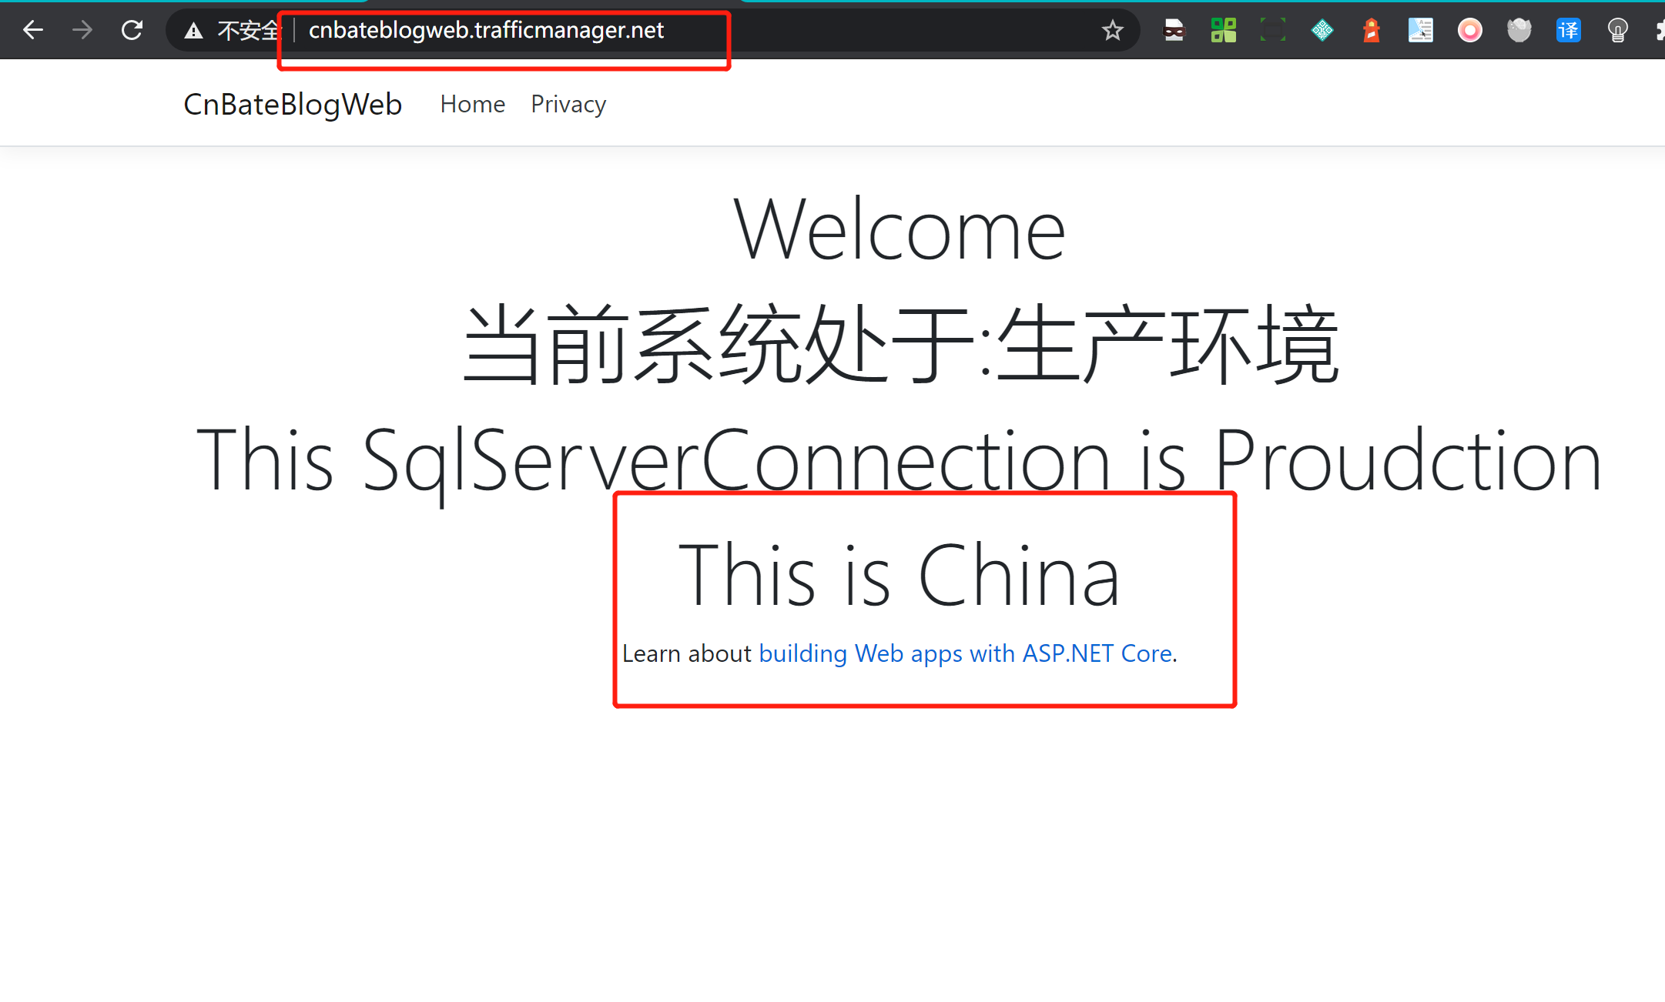Open the green four-square extension icon
The width and height of the screenshot is (1665, 1002).
[x=1223, y=30]
